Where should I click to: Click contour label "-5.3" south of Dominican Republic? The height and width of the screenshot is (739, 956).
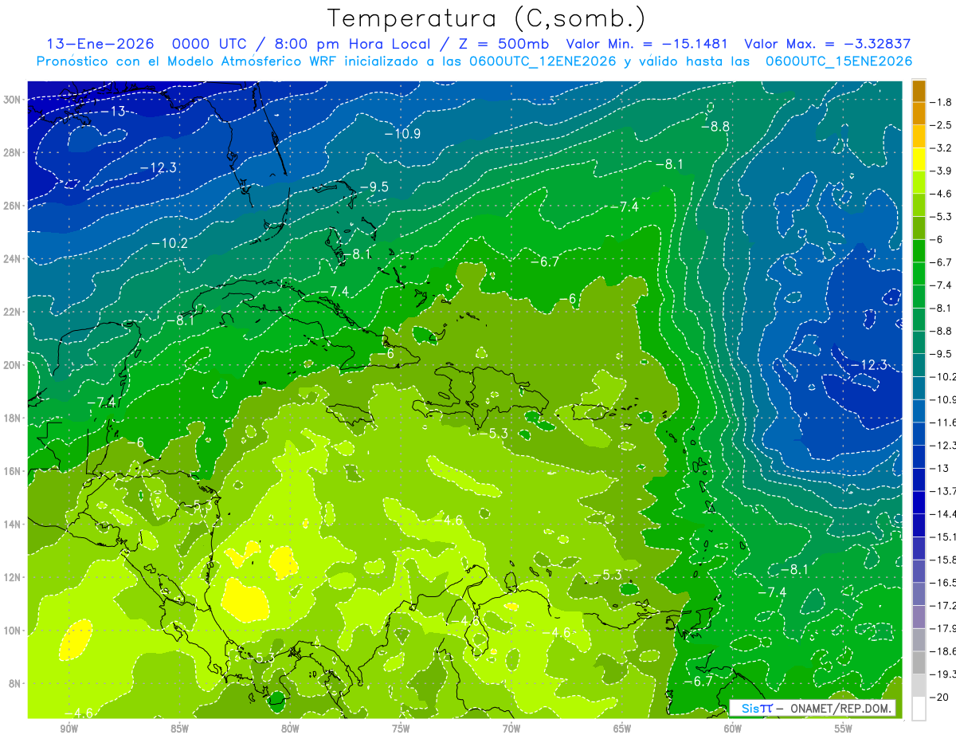click(493, 433)
